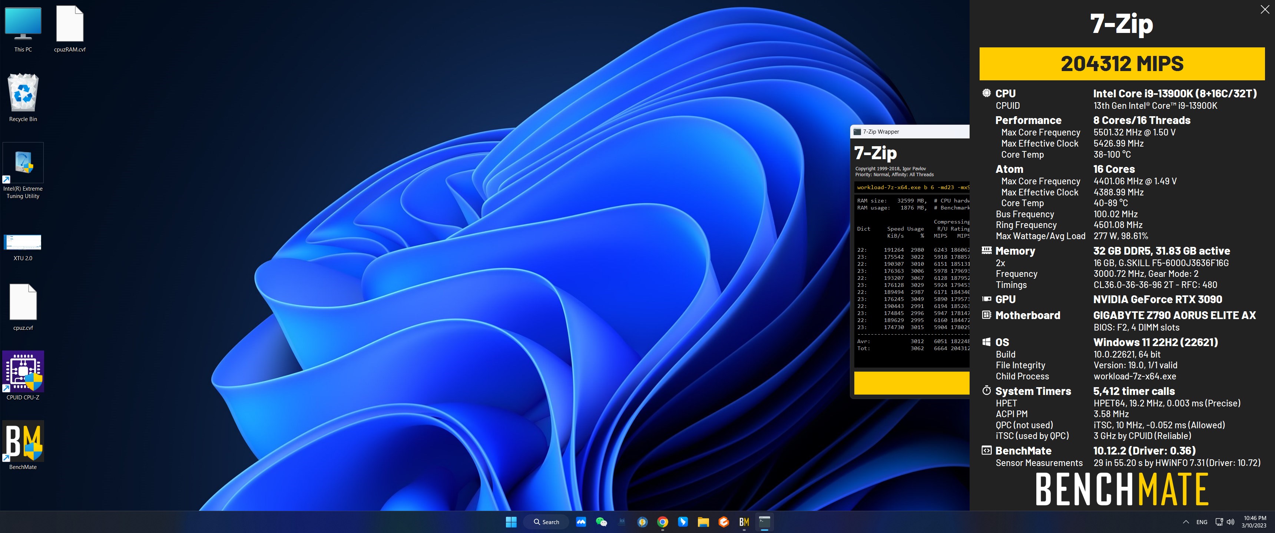
Task: Launch CPUID CPU-Z shortcut
Action: (23, 376)
